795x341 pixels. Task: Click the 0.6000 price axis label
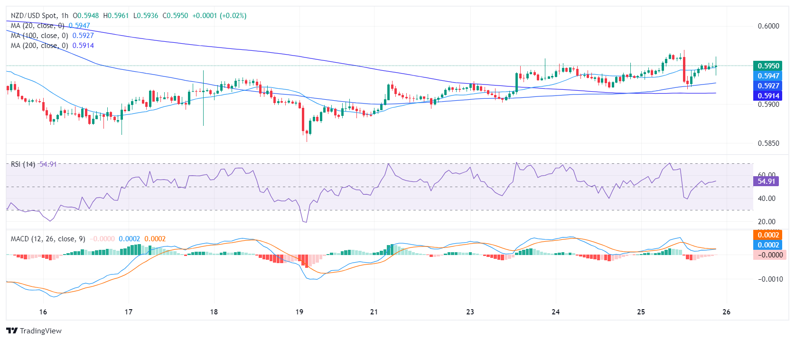click(768, 26)
